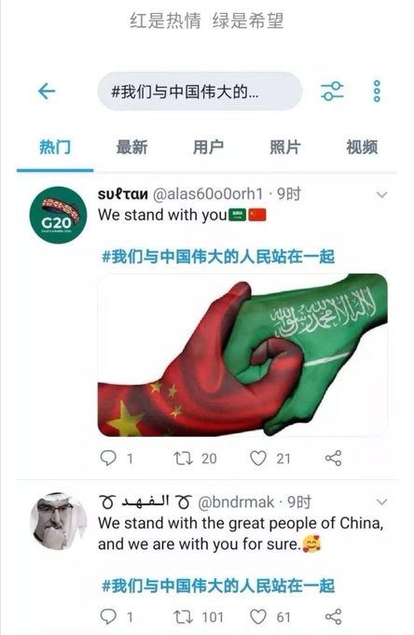Retweet sultan's tweet with 20 retweets
The height and width of the screenshot is (635, 414).
(x=183, y=459)
